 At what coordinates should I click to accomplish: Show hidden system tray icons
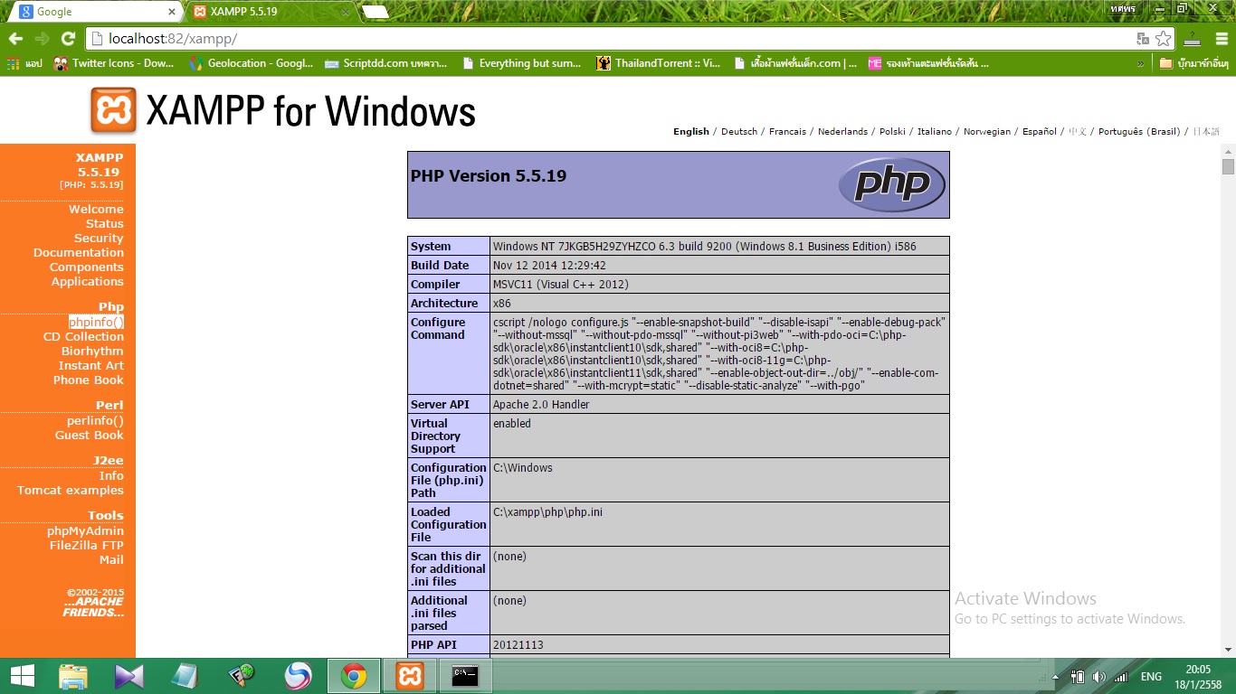click(1056, 676)
